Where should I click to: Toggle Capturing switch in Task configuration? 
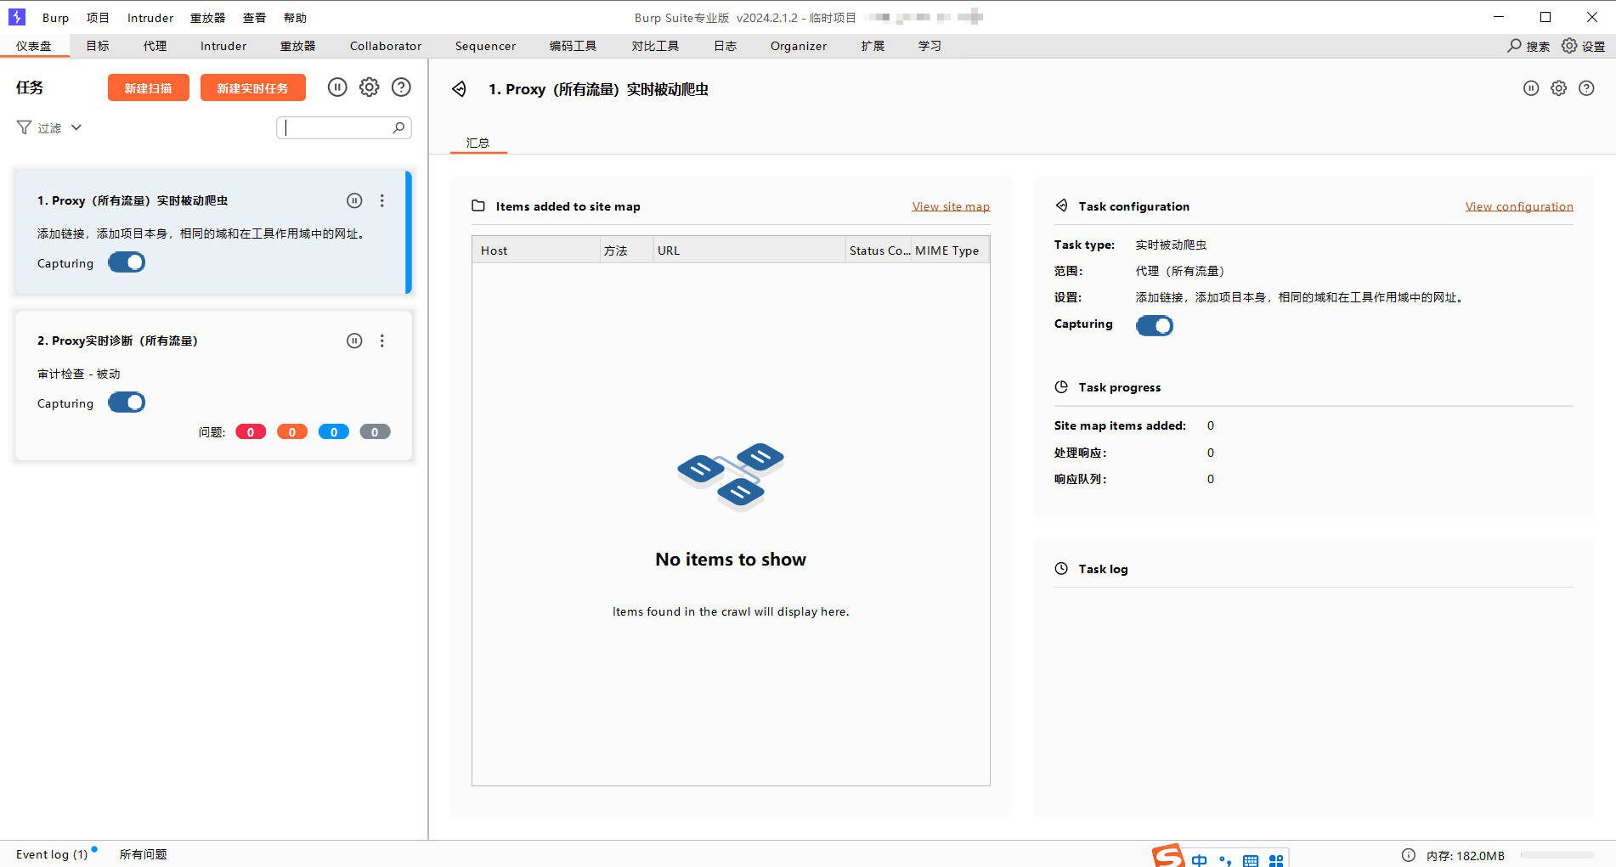(x=1155, y=325)
